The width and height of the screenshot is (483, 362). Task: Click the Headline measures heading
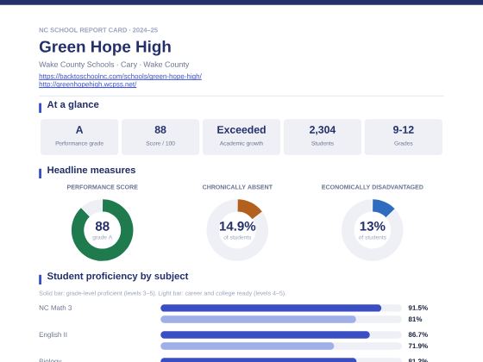click(91, 170)
